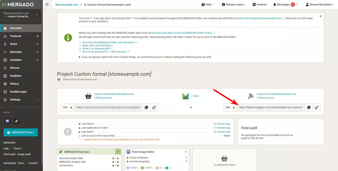
Task: Click '19 minutes ago' last import time
Action: (x=222, y=124)
